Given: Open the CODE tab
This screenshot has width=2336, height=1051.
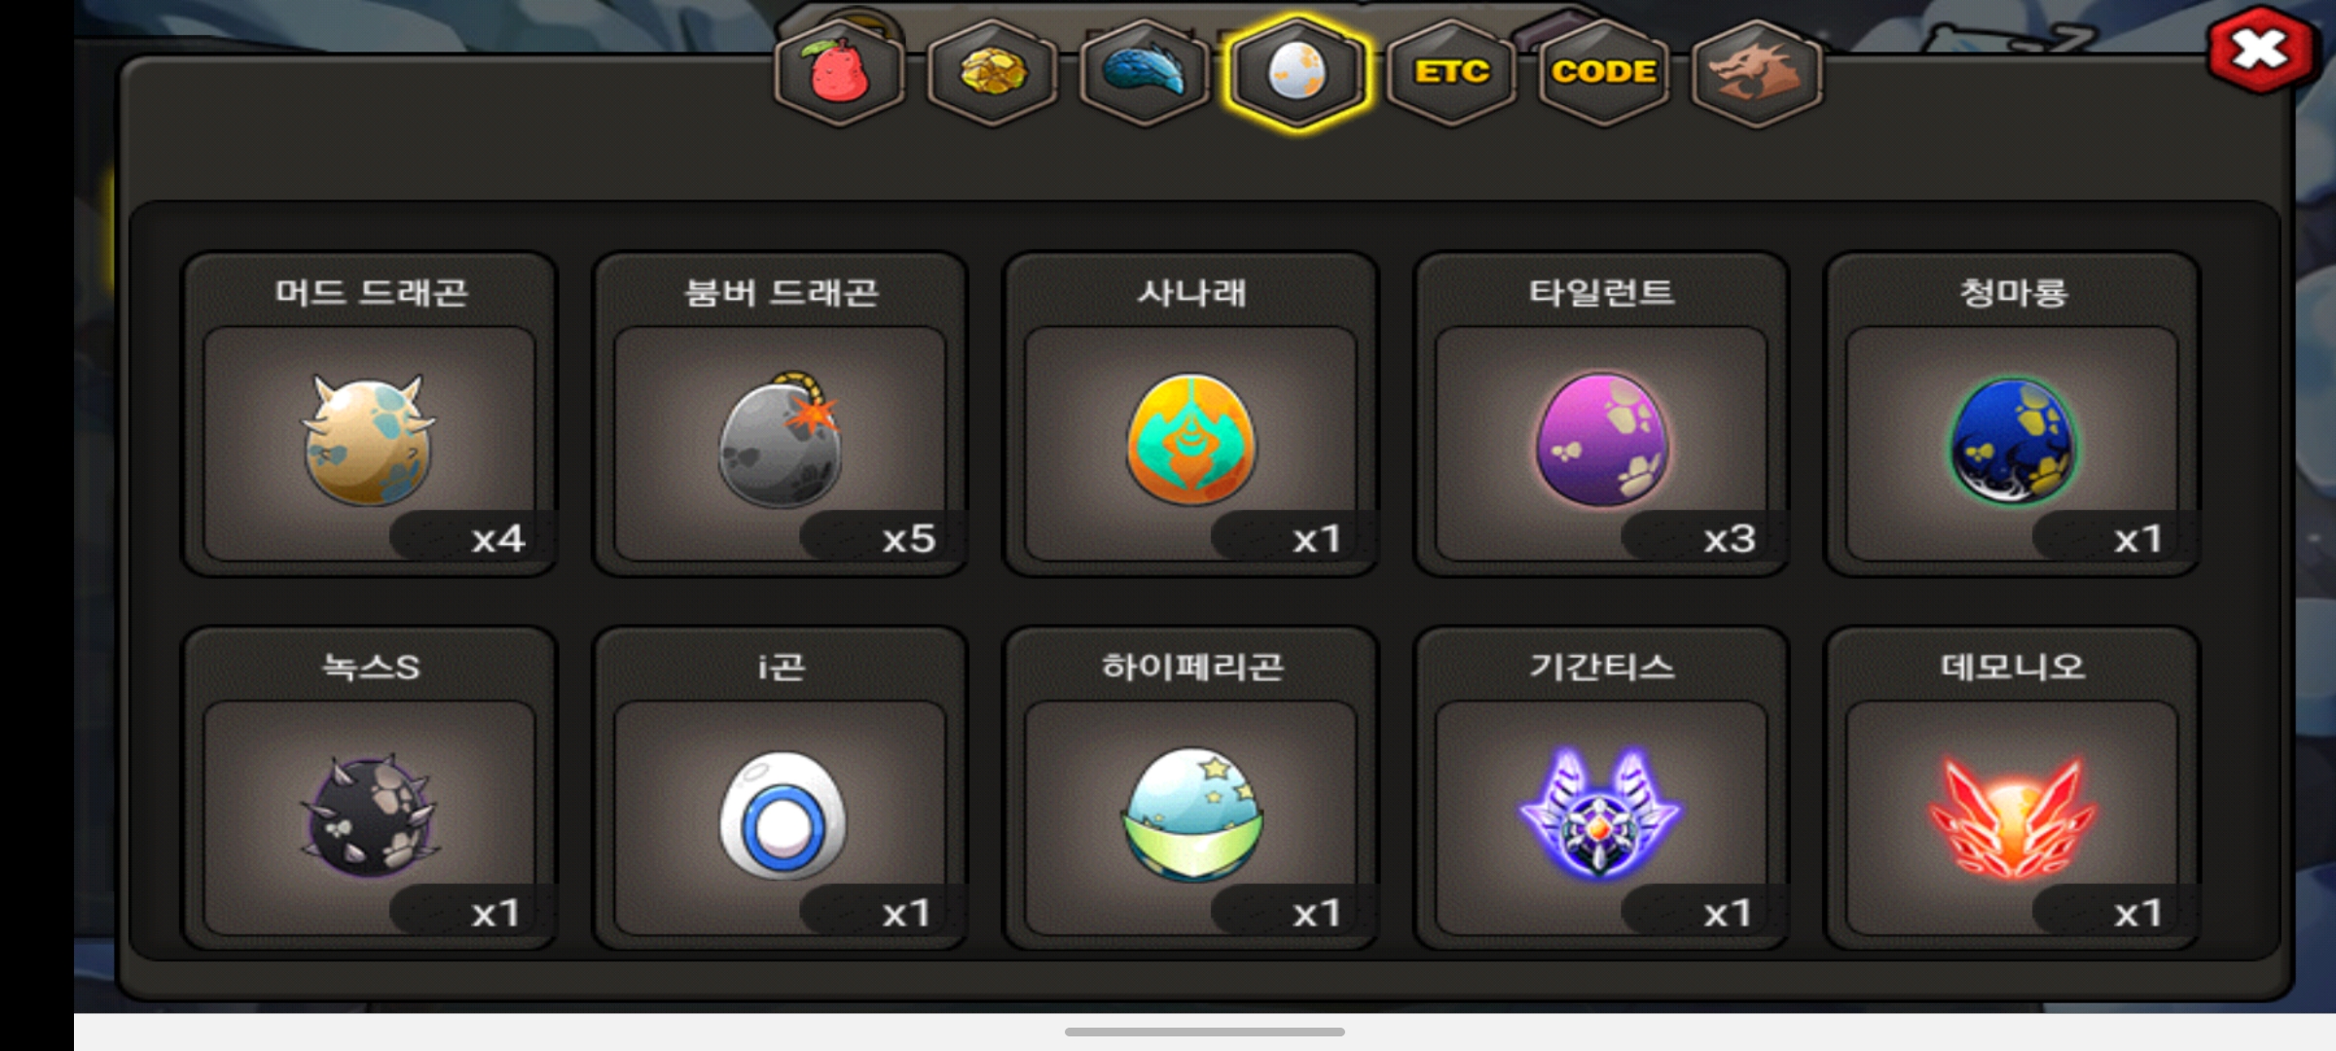Looking at the screenshot, I should click(x=1604, y=73).
